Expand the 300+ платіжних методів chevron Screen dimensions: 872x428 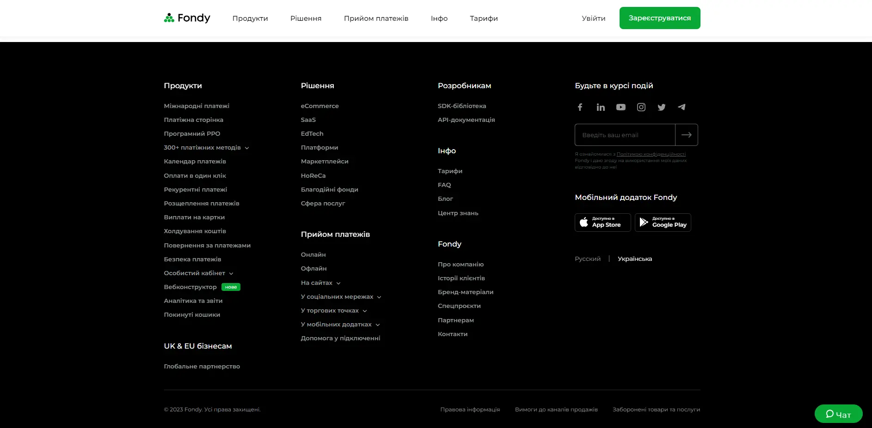247,148
